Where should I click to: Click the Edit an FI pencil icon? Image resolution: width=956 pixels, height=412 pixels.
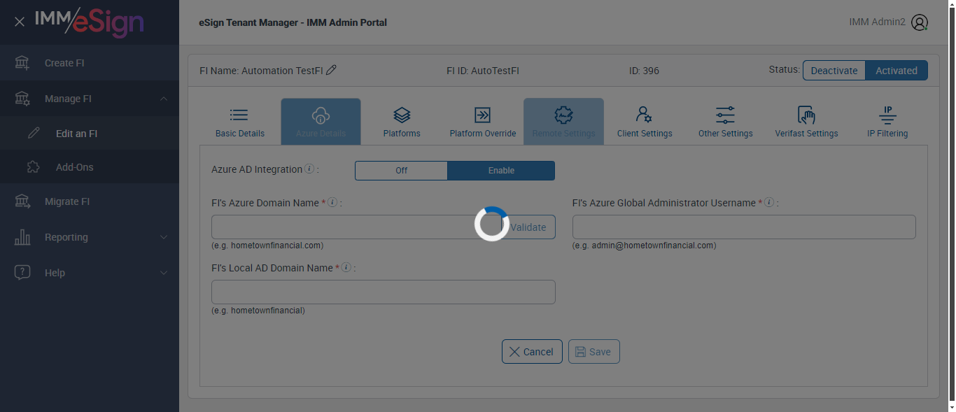[x=34, y=133]
